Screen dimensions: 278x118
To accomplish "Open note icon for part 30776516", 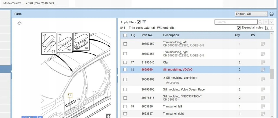I will [263, 98].
